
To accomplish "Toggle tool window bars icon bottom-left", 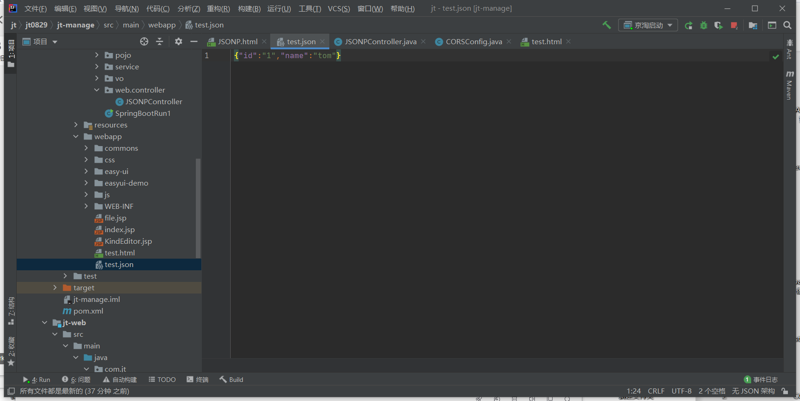I will [x=11, y=391].
